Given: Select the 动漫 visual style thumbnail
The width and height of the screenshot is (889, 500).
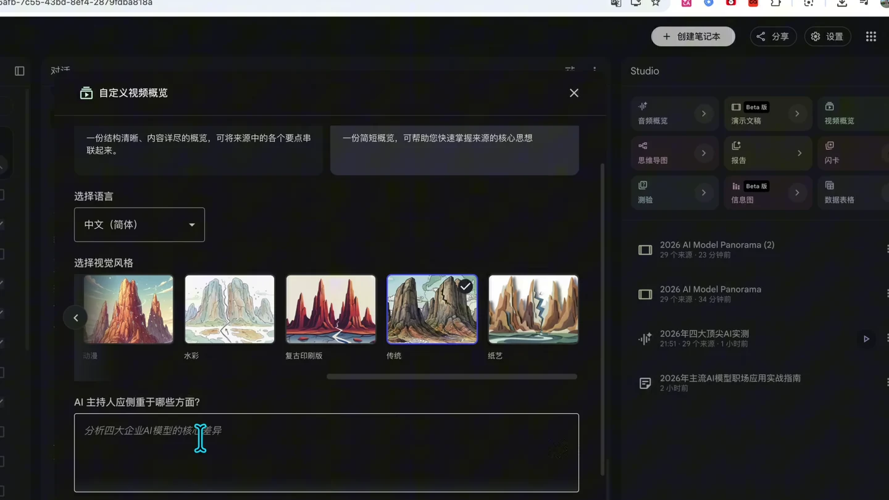Looking at the screenshot, I should click(x=128, y=309).
